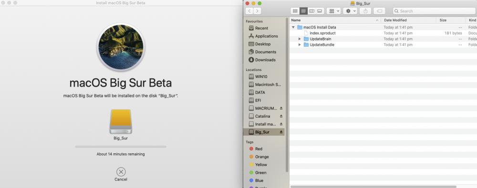Go forward in Finder history
The width and height of the screenshot is (477, 188).
[x=258, y=11]
